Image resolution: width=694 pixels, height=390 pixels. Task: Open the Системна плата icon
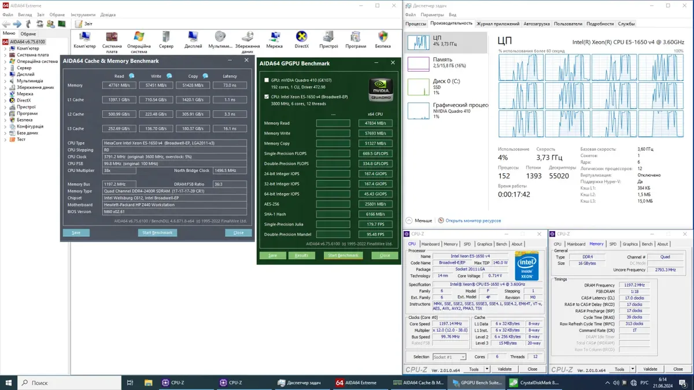point(112,38)
